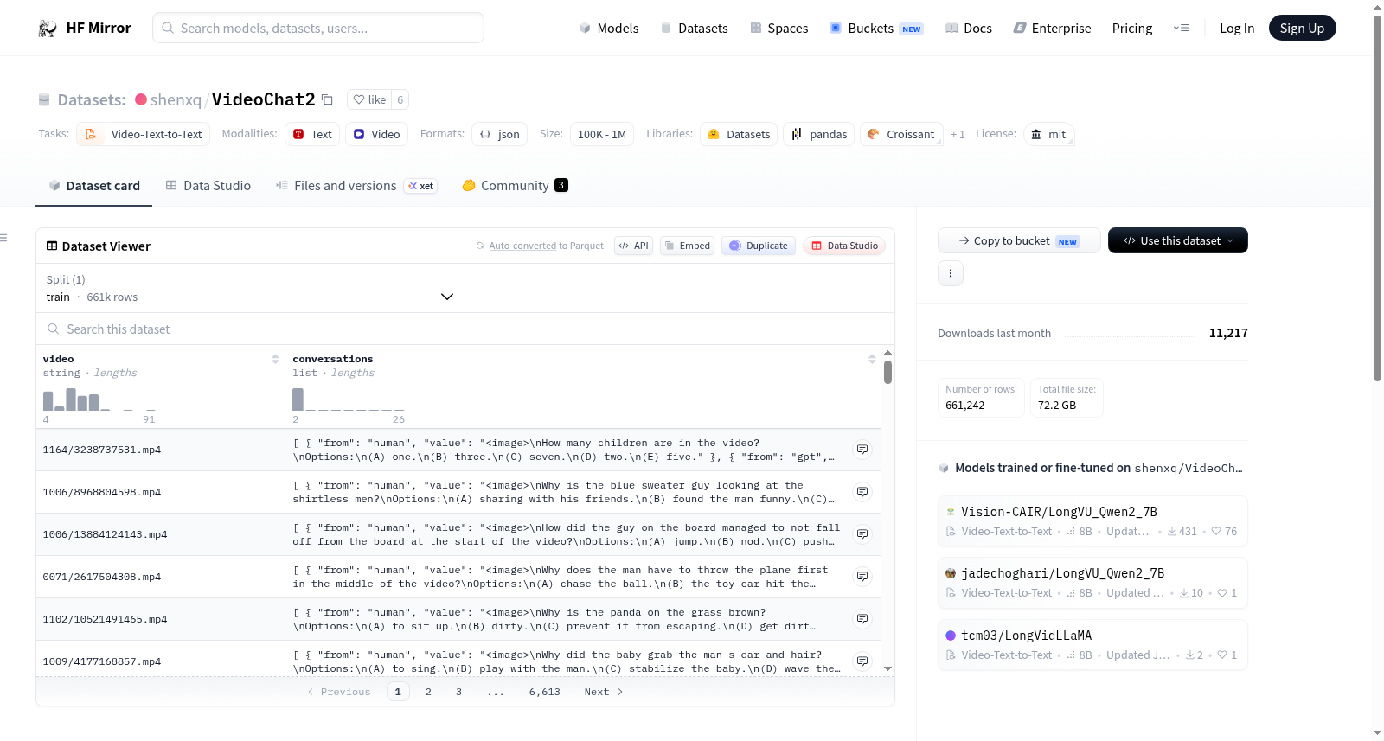Click the Log In link

pos(1237,29)
